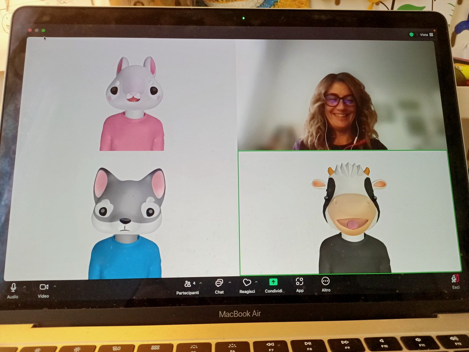Select the woman with glasses video tile

(341, 95)
